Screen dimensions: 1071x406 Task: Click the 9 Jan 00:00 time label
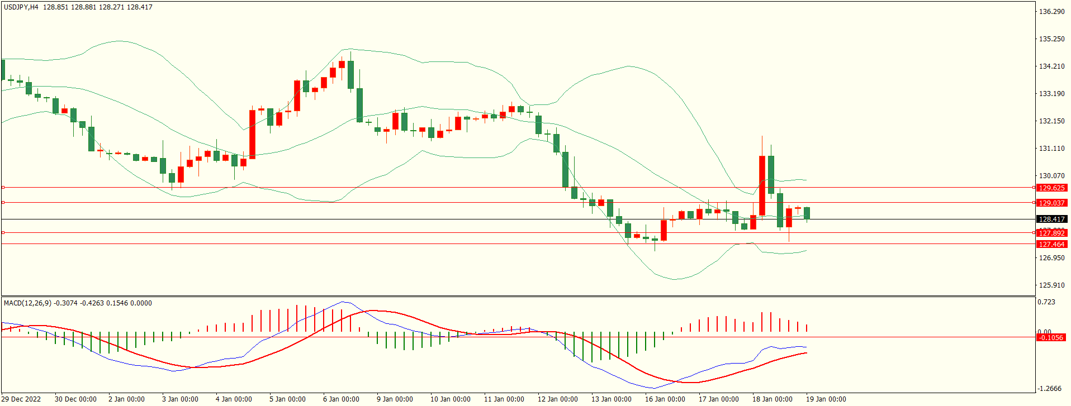[x=395, y=399]
